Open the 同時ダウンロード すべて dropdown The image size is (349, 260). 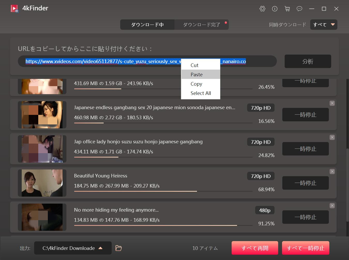point(324,25)
